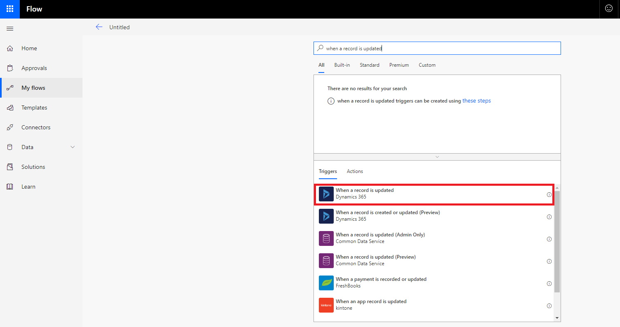Image resolution: width=620 pixels, height=327 pixels.
Task: Select the All filter tab
Action: pyautogui.click(x=321, y=65)
